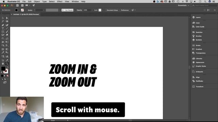Set paint mode to Gradient
The height and width of the screenshot is (122, 218).
pos(5,76)
